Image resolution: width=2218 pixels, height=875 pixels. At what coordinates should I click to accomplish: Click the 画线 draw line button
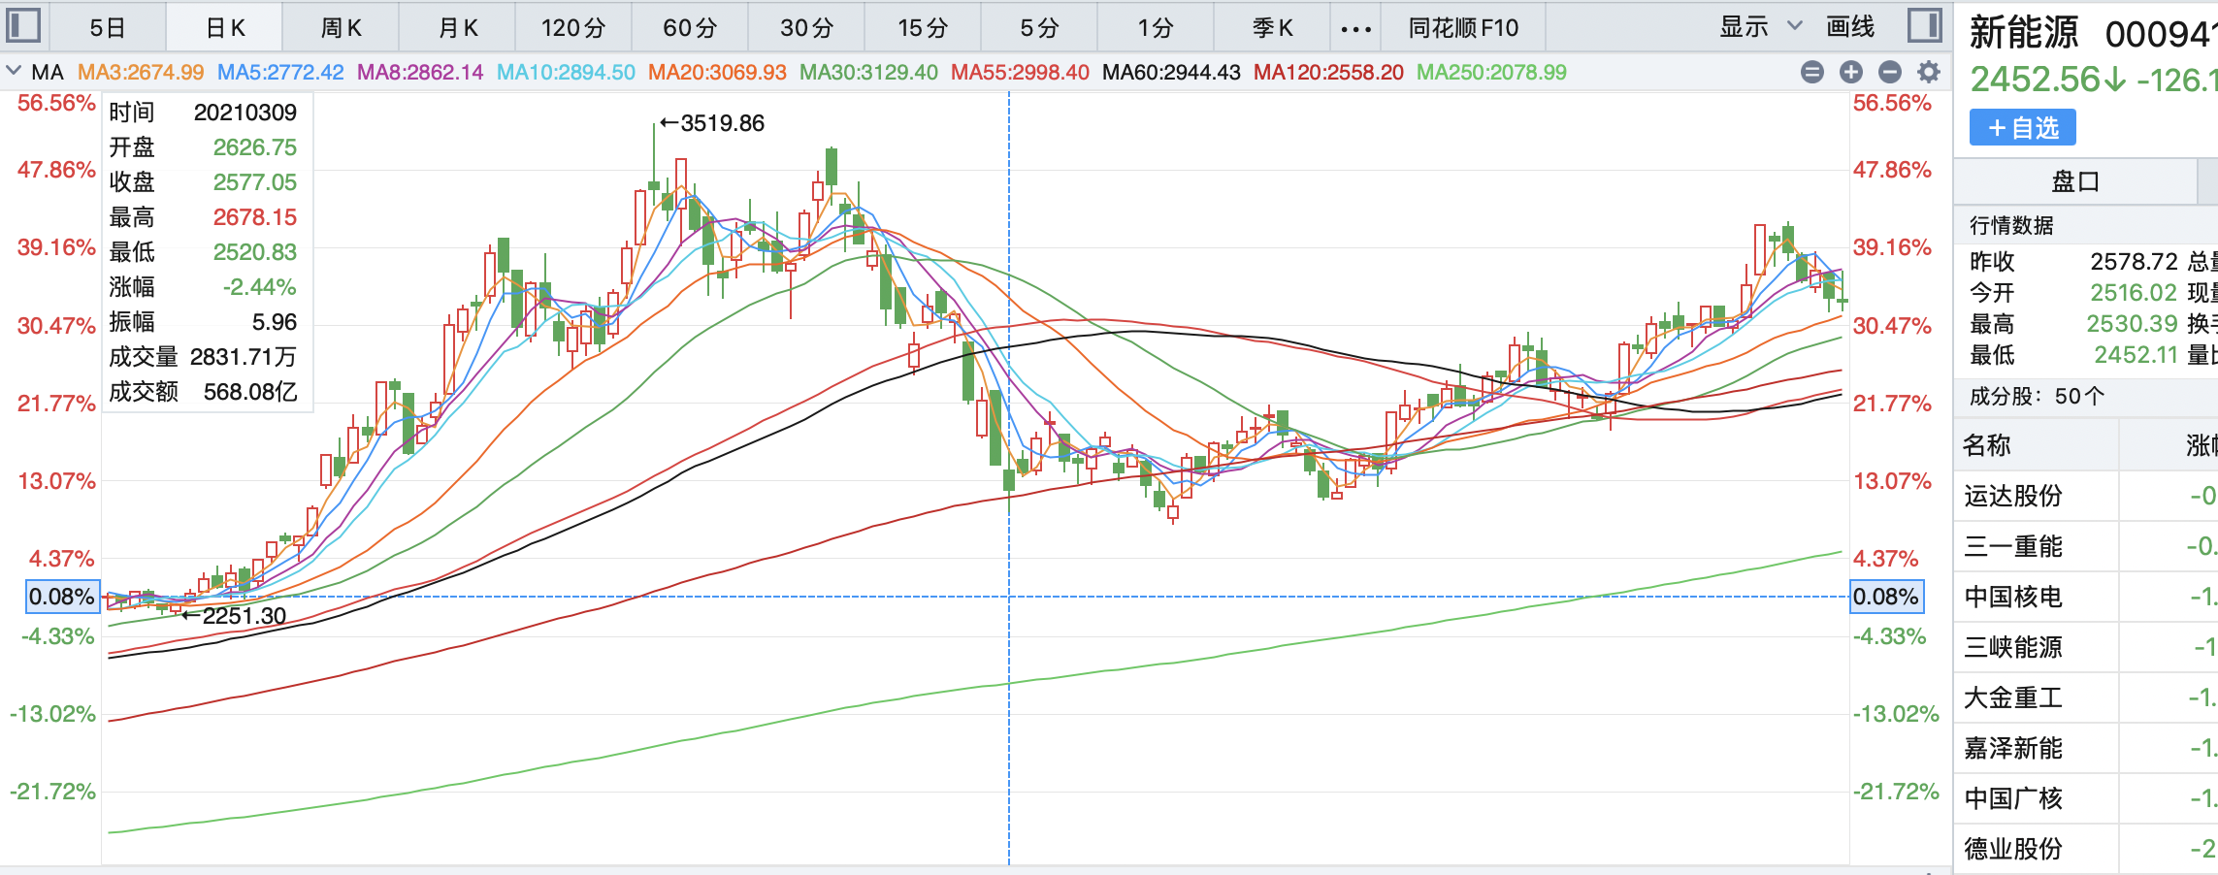(1849, 27)
